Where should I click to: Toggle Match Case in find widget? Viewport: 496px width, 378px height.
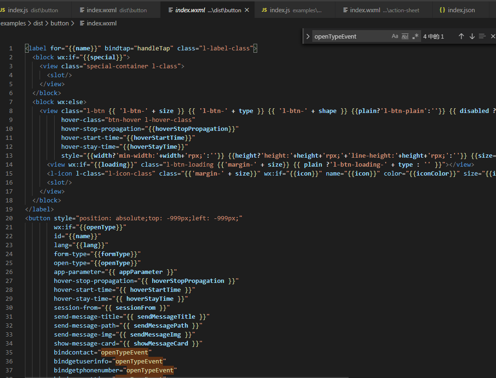click(x=395, y=36)
